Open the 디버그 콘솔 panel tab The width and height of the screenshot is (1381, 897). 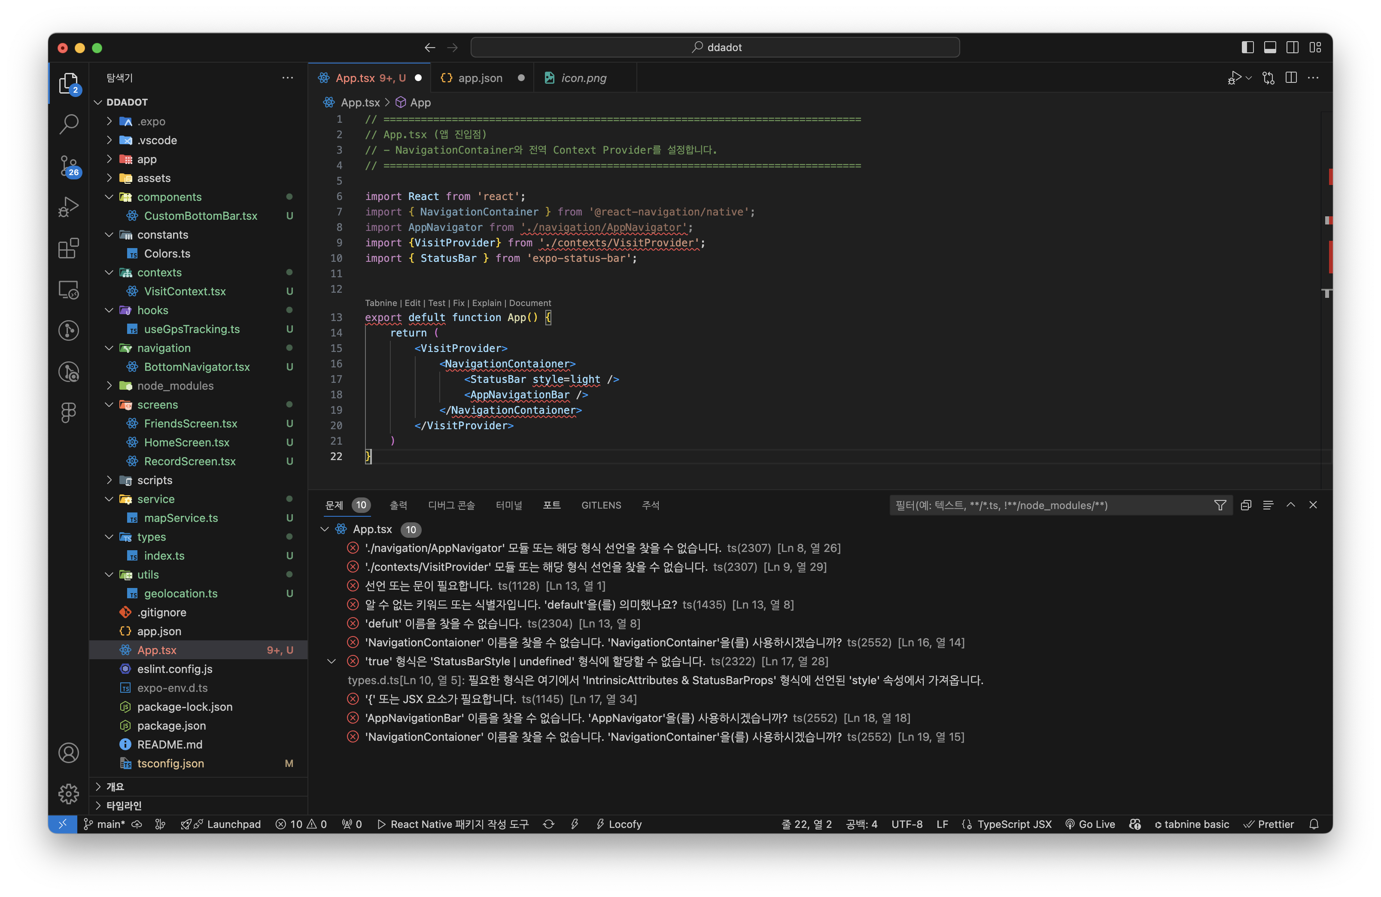tap(451, 505)
